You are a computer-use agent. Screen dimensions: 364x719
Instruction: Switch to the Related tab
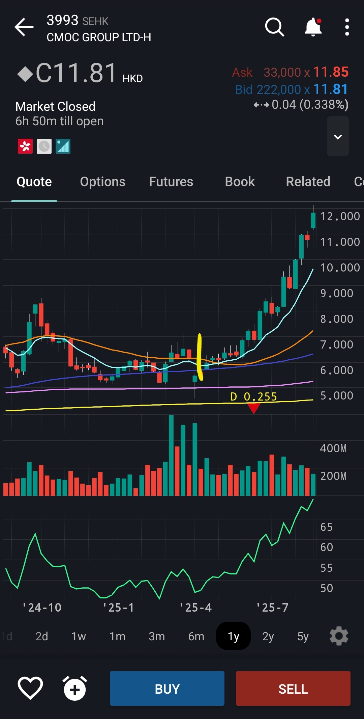point(308,182)
